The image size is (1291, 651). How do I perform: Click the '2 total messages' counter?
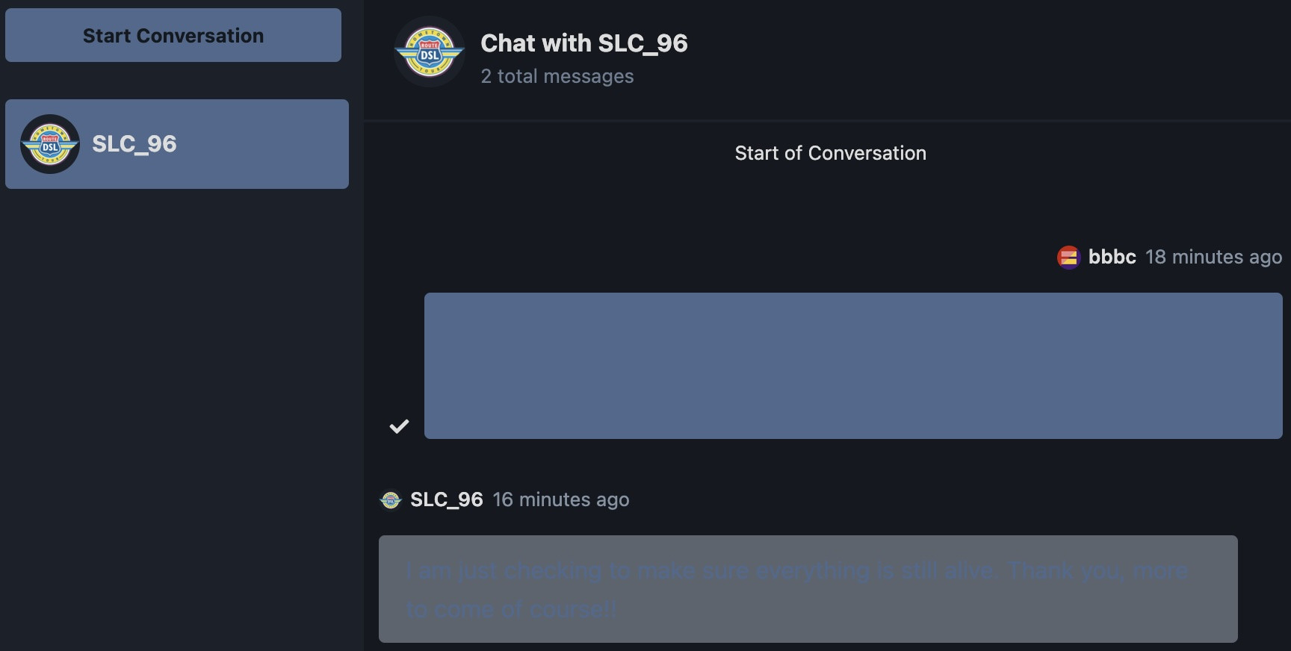point(557,76)
